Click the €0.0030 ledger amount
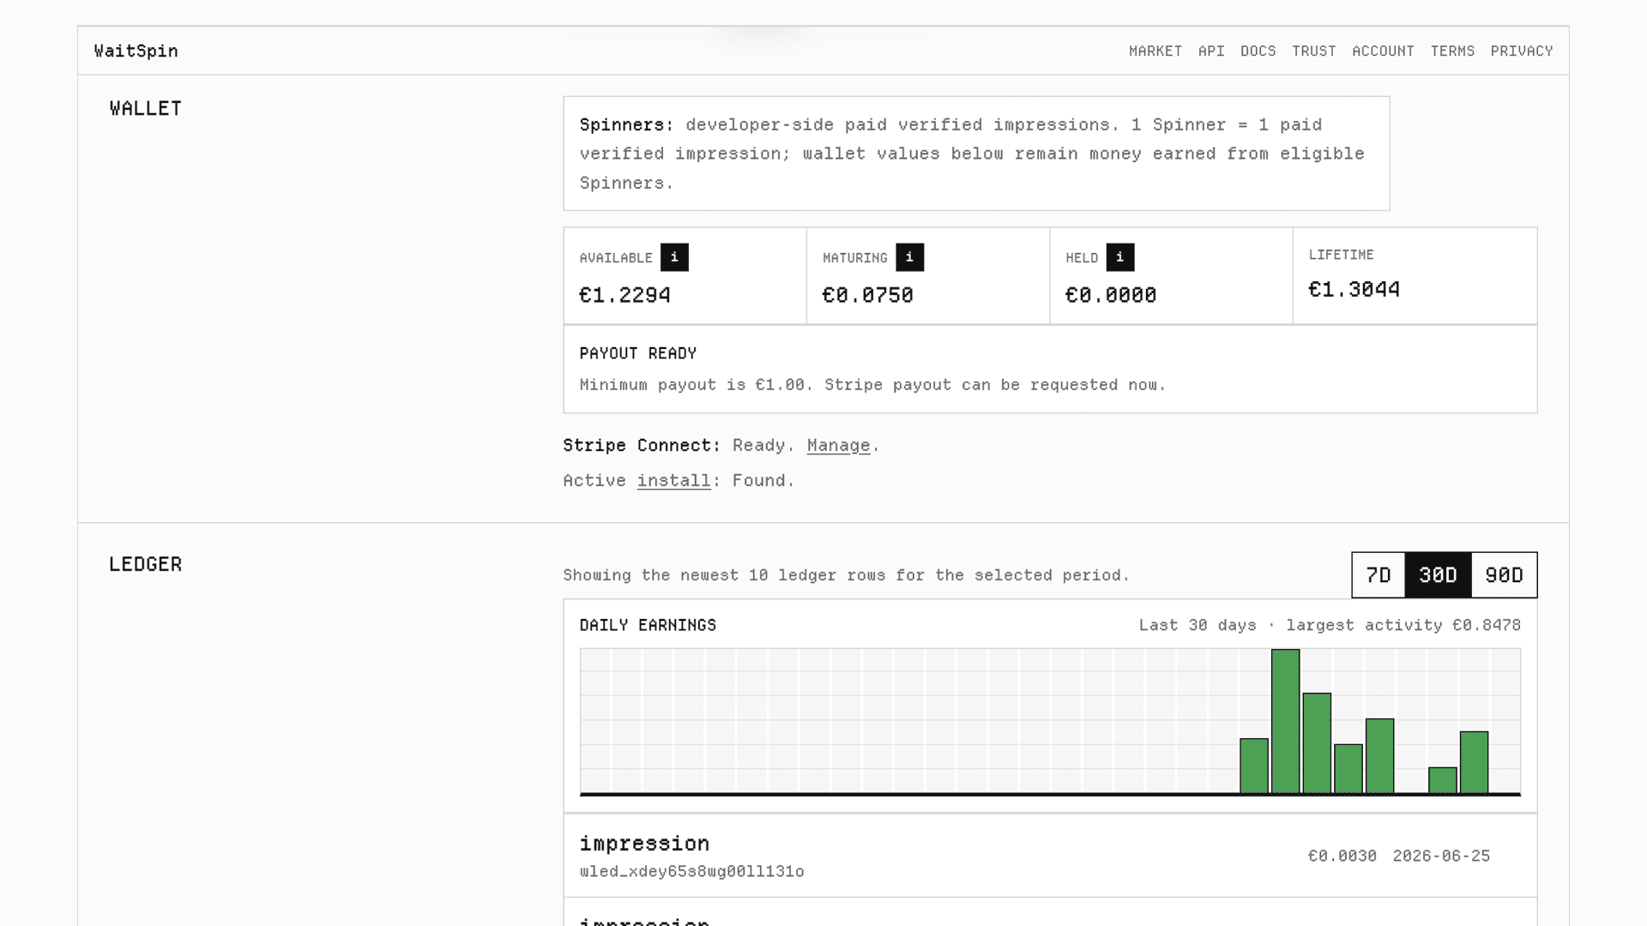Image resolution: width=1647 pixels, height=926 pixels. click(x=1342, y=856)
